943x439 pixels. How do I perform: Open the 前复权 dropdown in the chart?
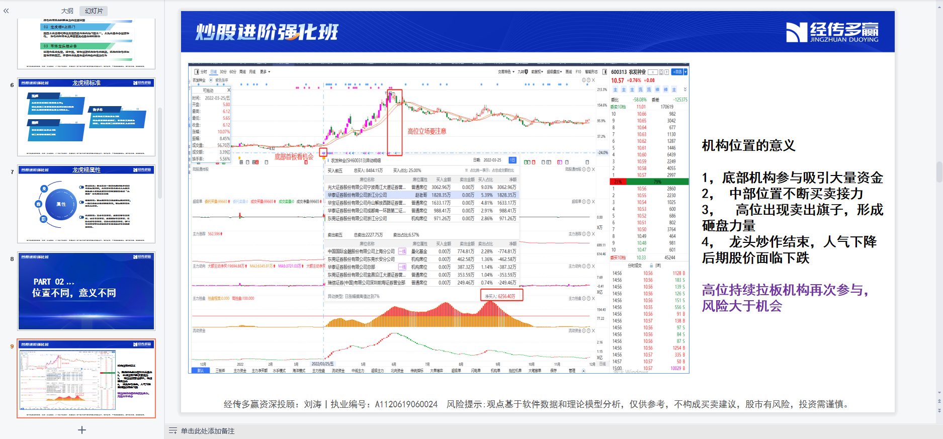pyautogui.click(x=538, y=72)
